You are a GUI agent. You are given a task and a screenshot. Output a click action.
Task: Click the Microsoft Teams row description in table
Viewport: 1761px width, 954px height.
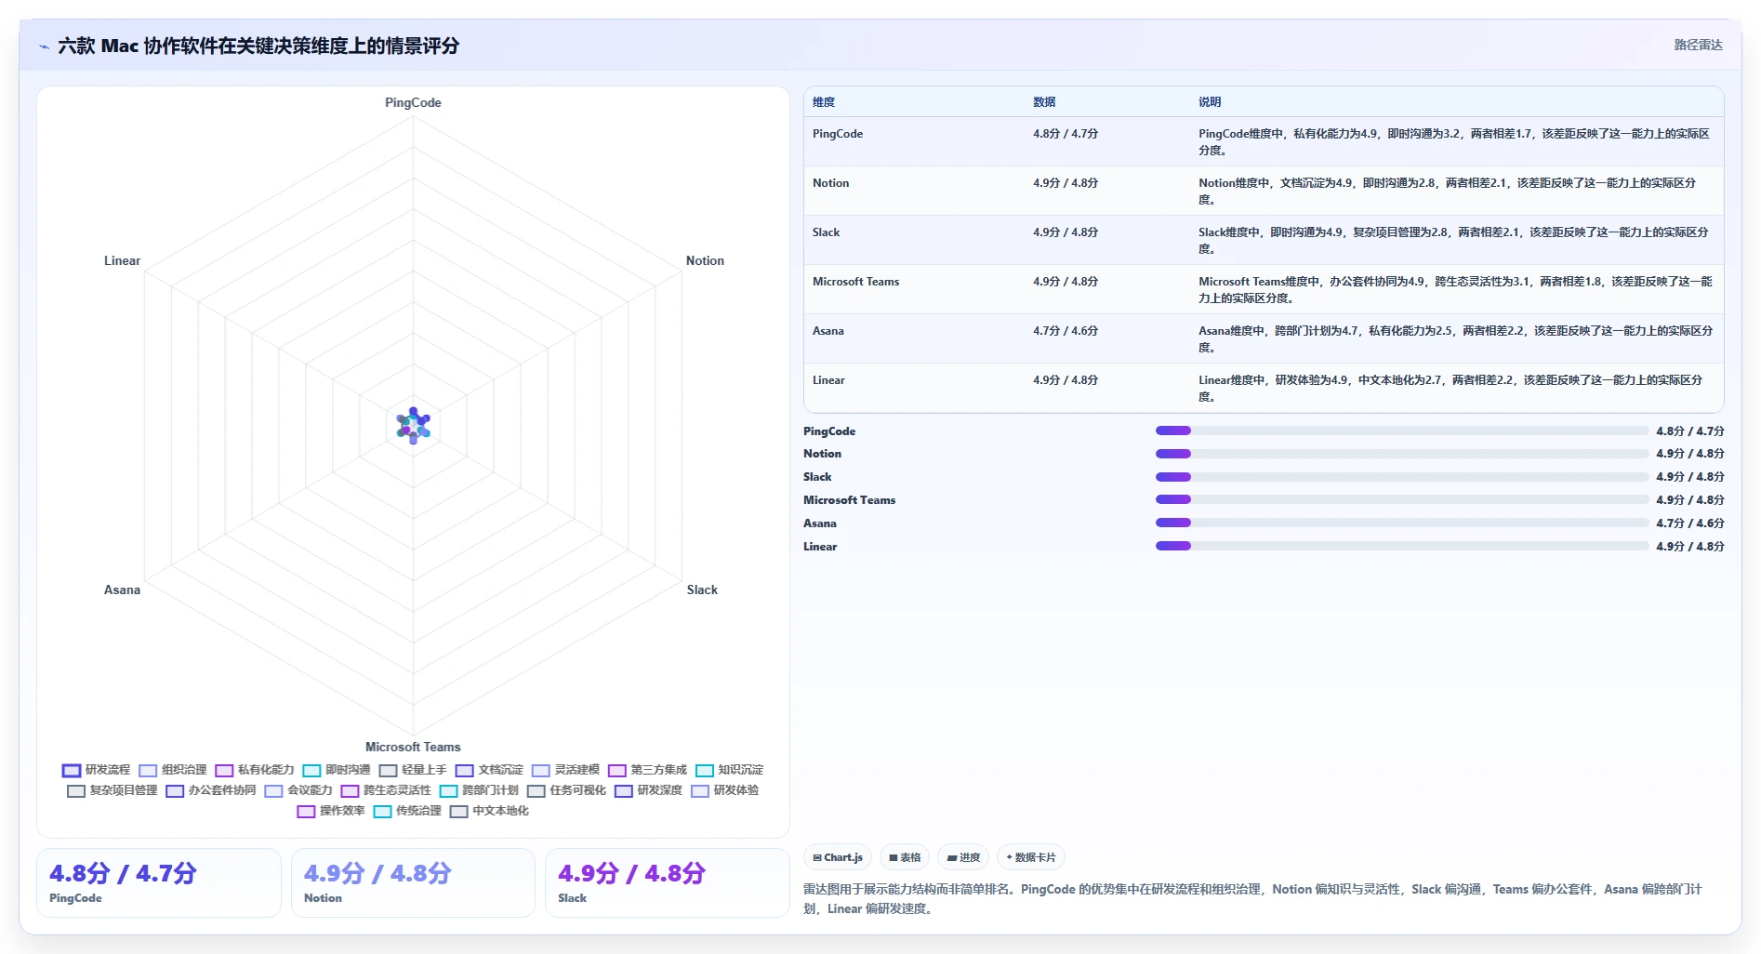point(1455,290)
